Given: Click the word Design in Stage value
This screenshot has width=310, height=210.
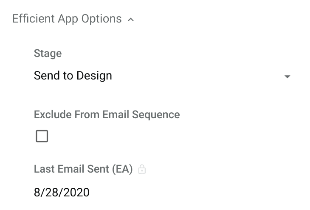Looking at the screenshot, I should pyautogui.click(x=94, y=76).
